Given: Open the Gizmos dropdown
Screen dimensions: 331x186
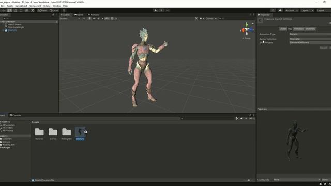Looking at the screenshot, I should click(211, 19).
